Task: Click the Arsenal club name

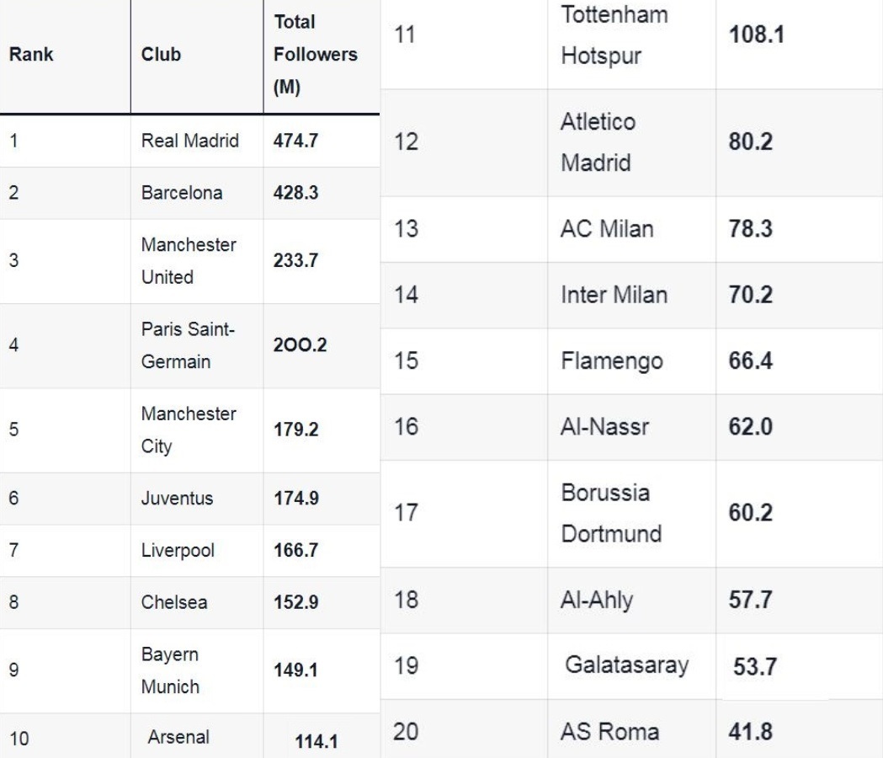Action: [178, 738]
